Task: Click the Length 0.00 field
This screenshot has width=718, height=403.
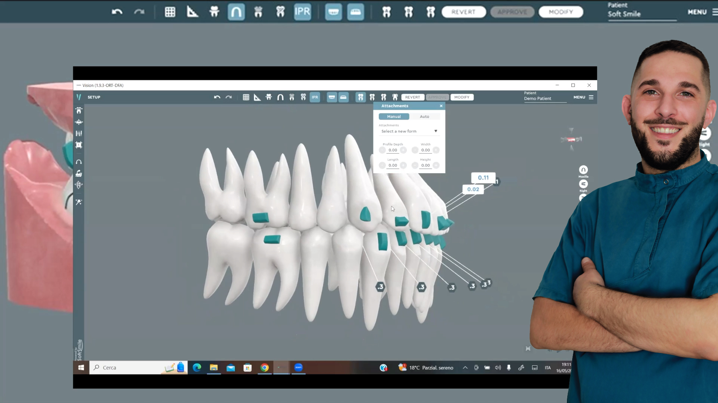Action: click(393, 165)
